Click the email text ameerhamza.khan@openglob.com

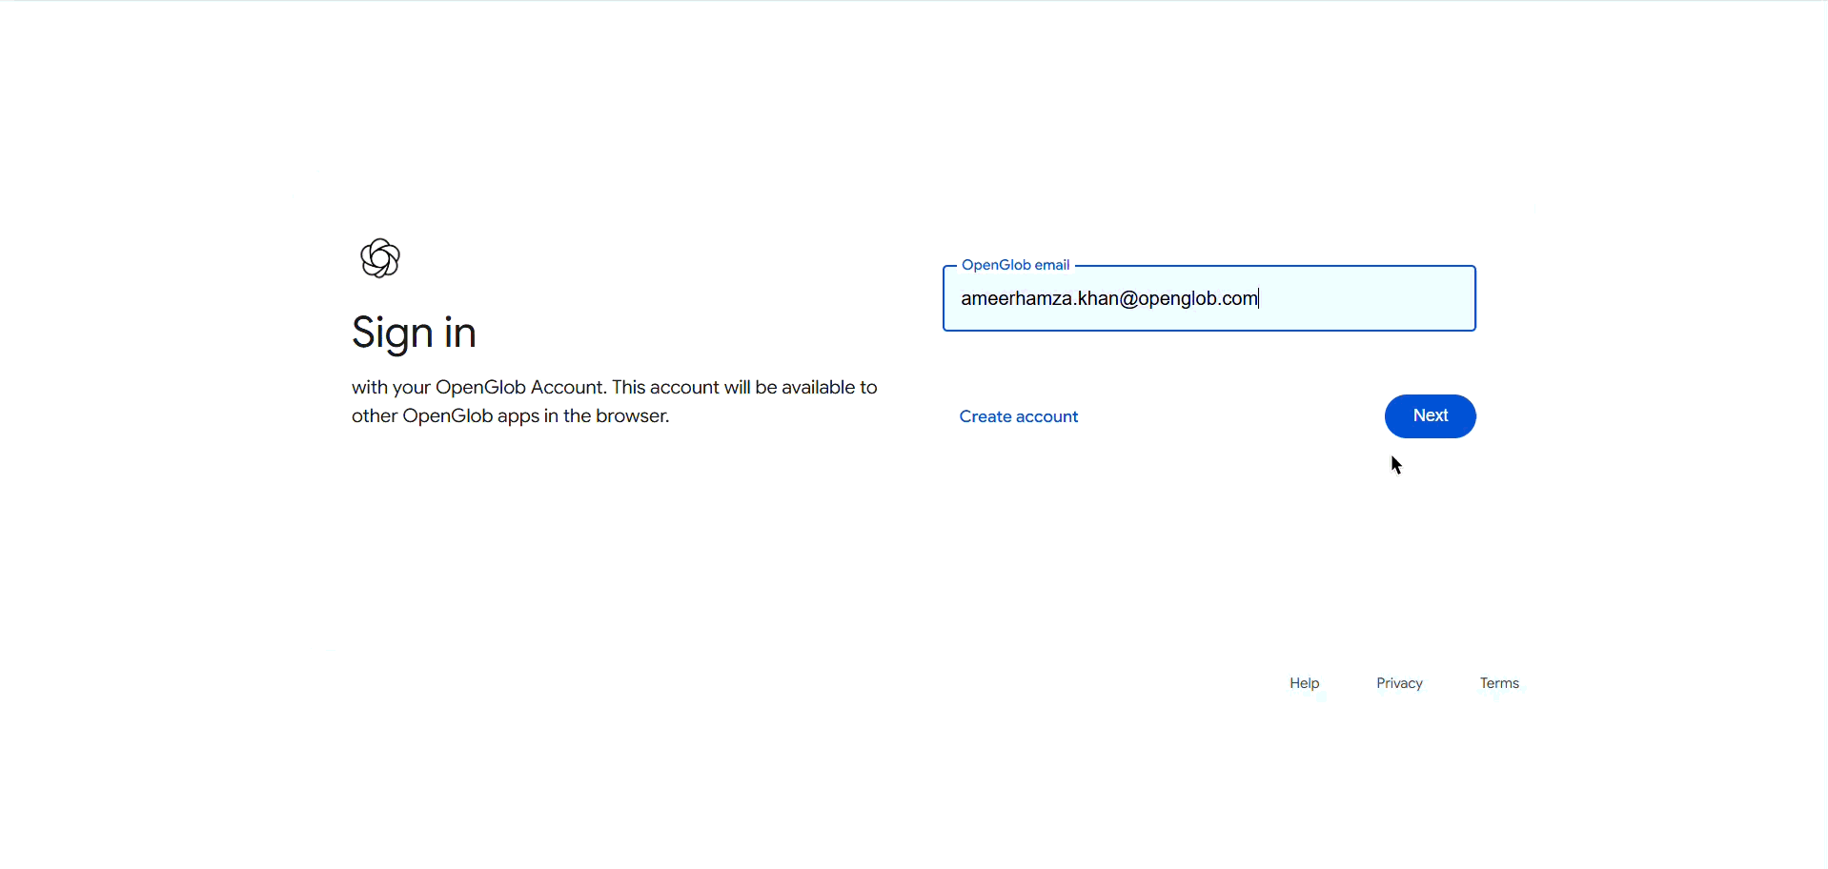(1108, 297)
